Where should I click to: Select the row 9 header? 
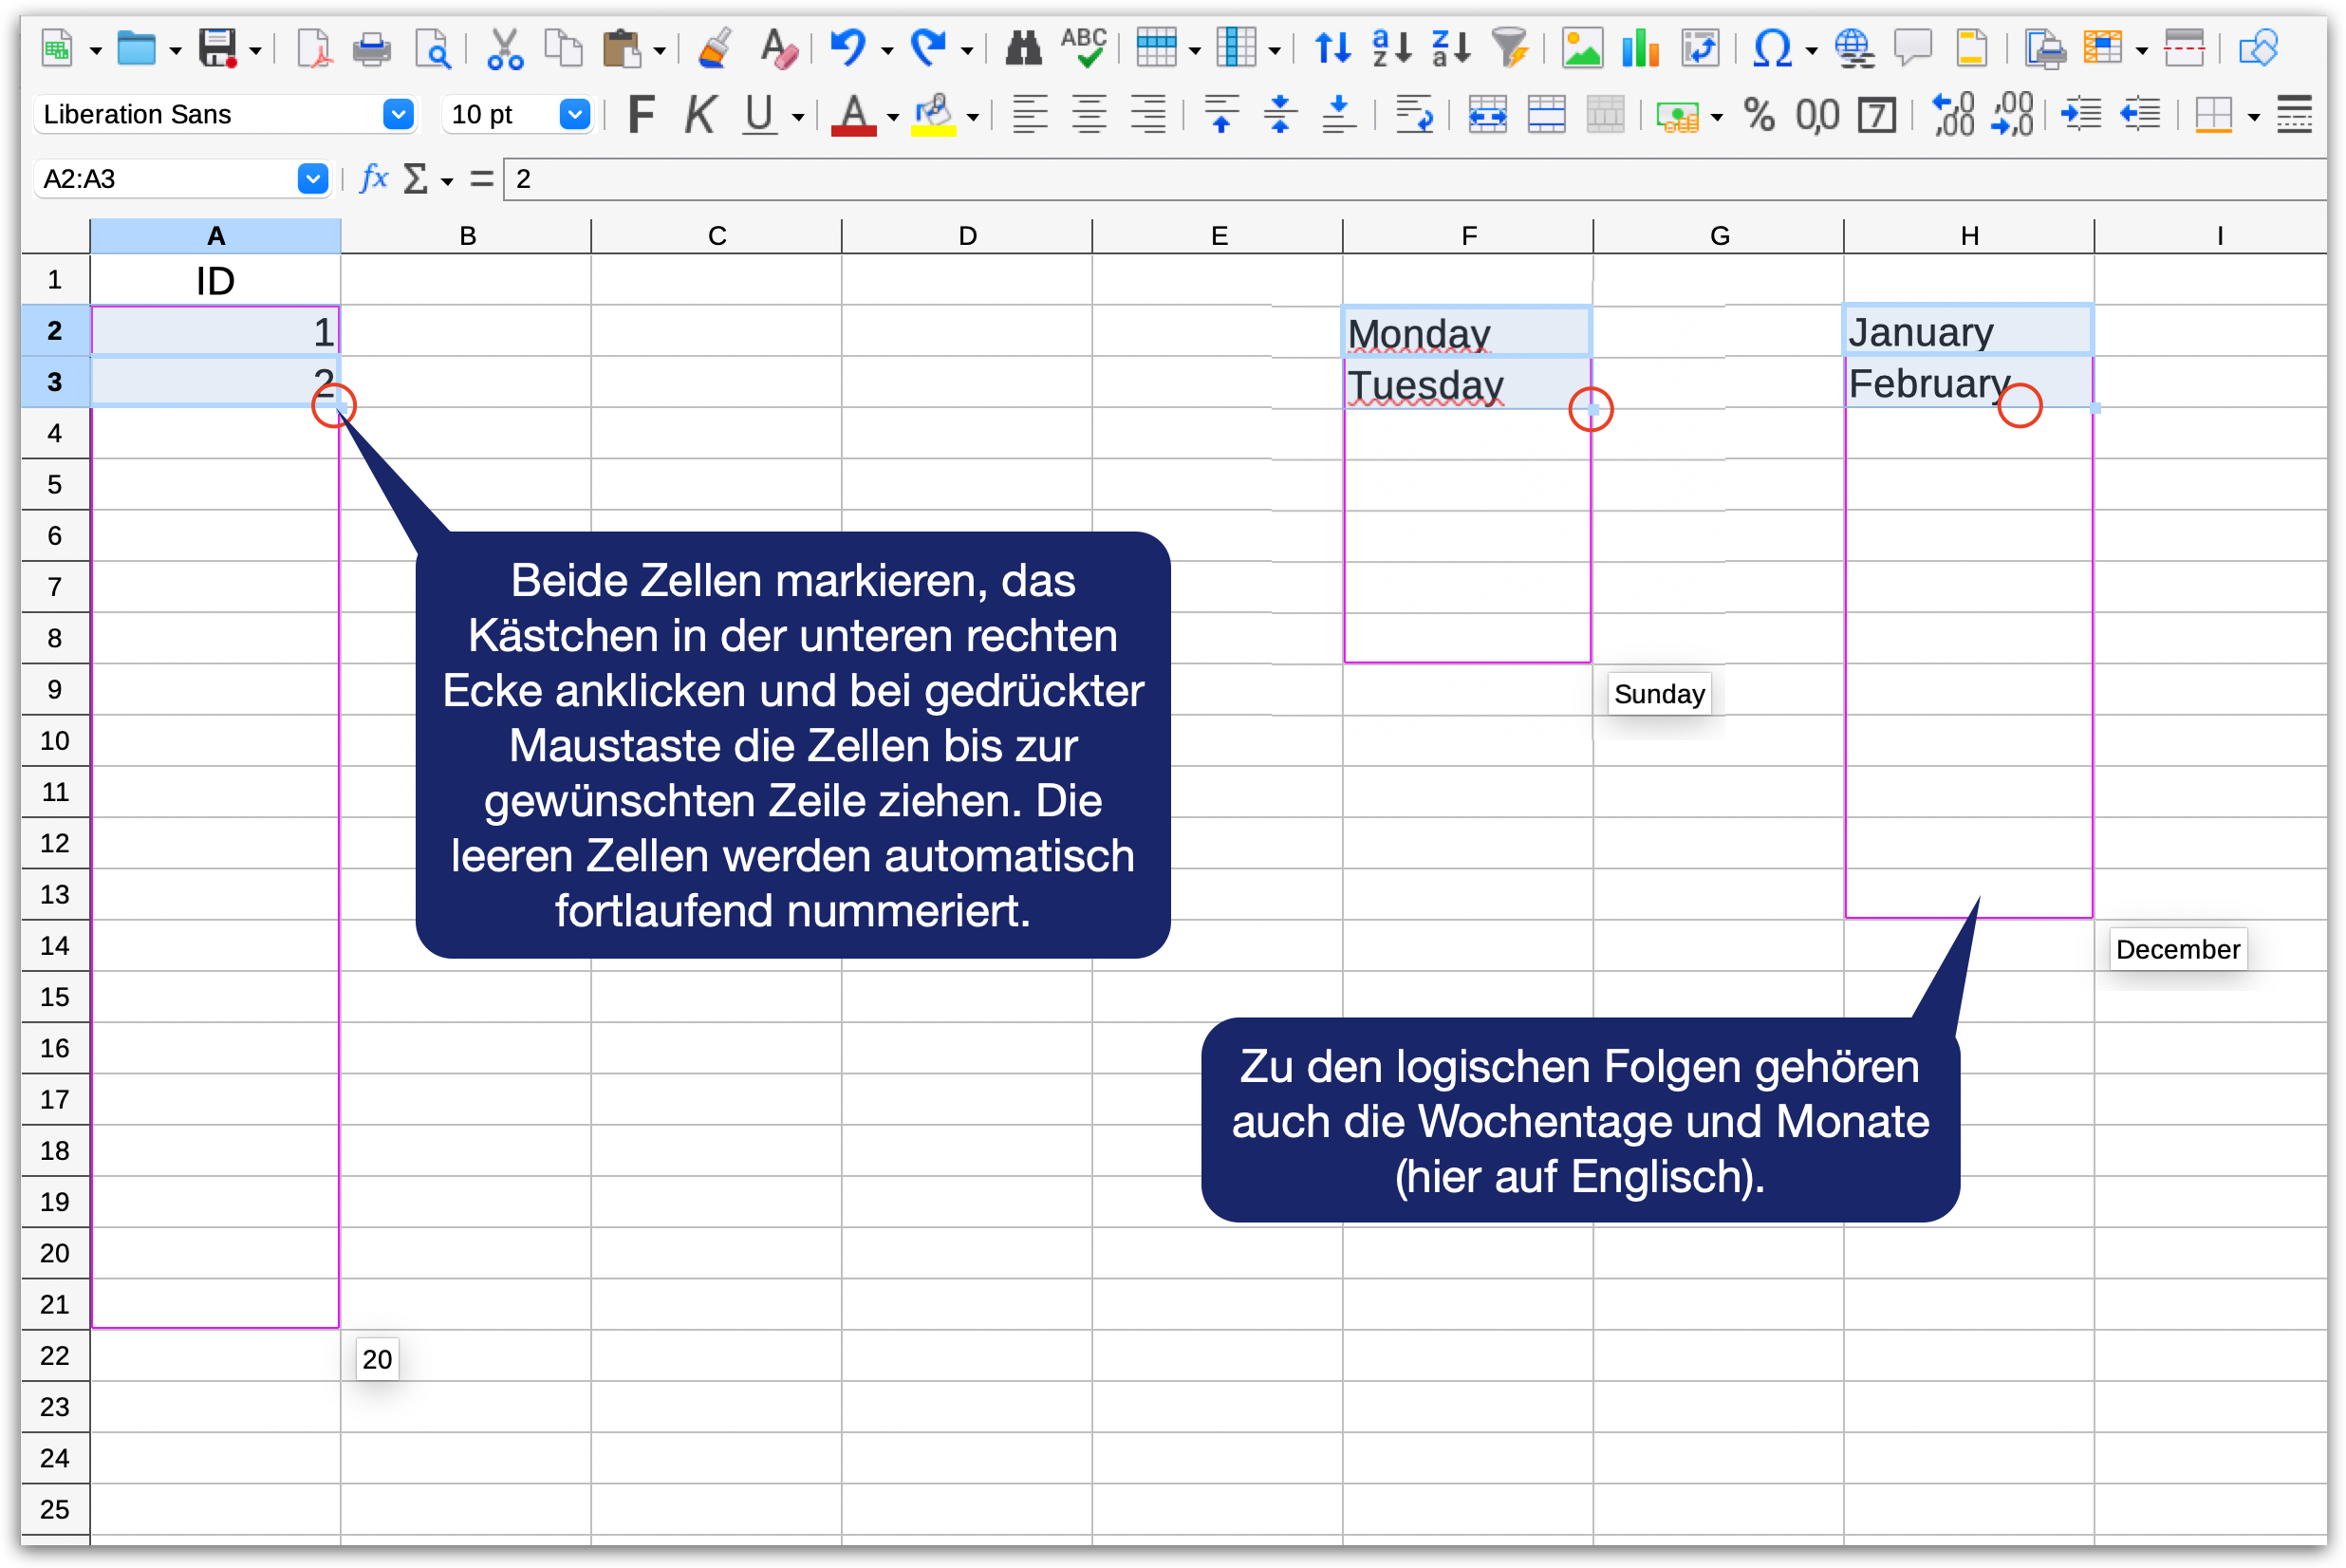point(55,689)
